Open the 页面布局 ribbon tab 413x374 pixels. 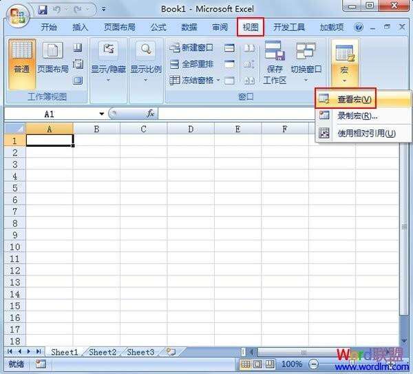[x=120, y=27]
